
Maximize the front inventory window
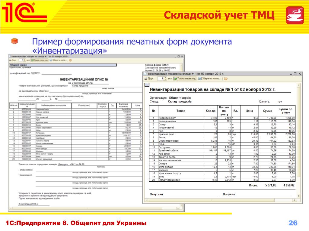295,74
